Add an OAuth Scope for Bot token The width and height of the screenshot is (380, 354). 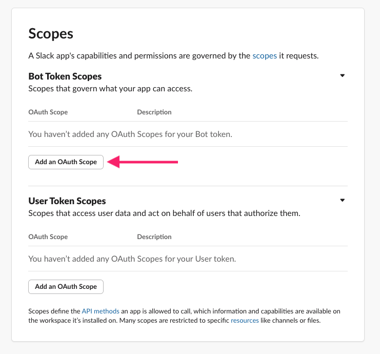pos(66,162)
